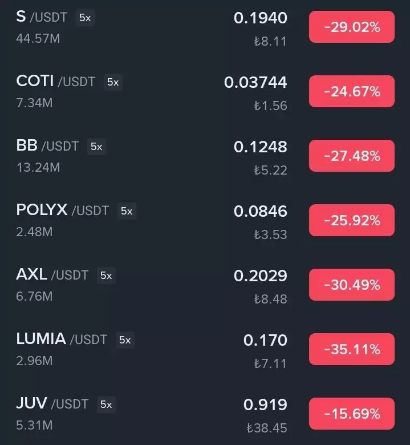Tap the LUMIA -35.11% change badge

351,349
